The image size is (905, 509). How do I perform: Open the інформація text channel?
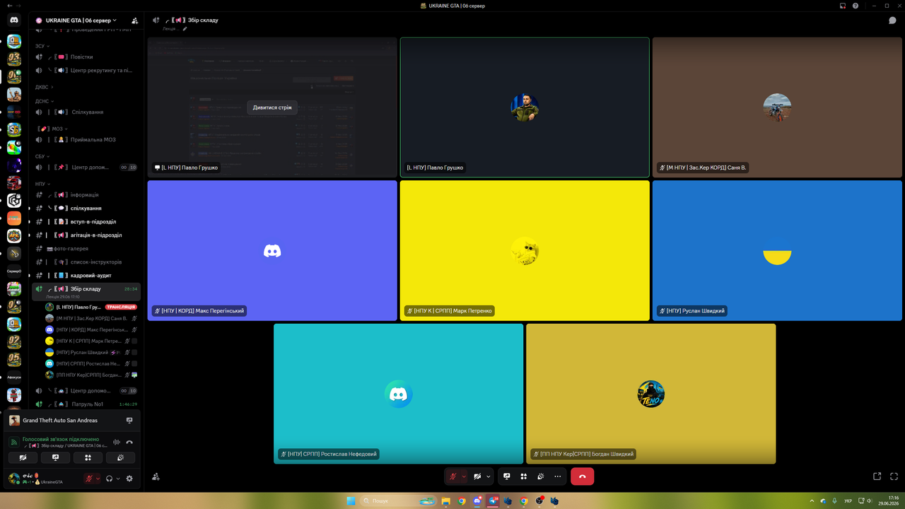click(86, 194)
